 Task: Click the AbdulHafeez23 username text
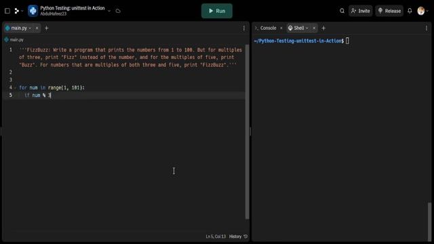pos(54,14)
